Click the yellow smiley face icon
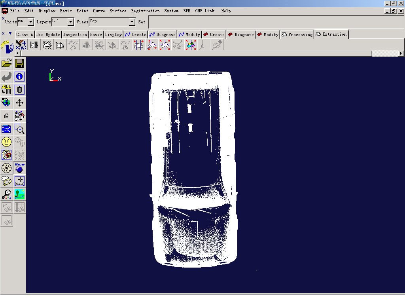Screen dimensions: 405x304 click(6, 142)
